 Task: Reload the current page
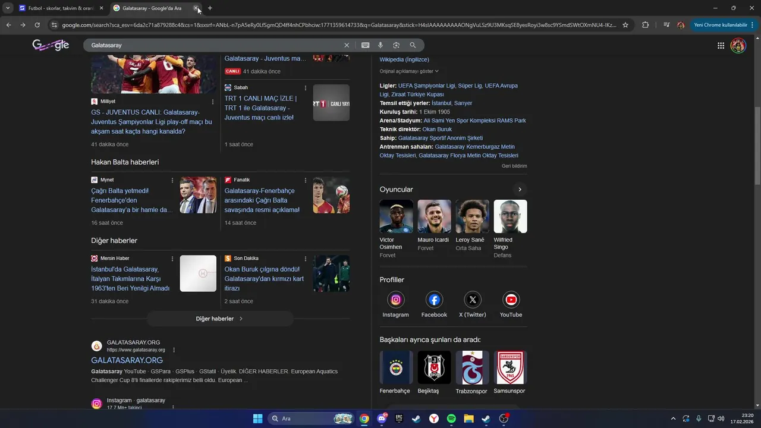pyautogui.click(x=37, y=25)
